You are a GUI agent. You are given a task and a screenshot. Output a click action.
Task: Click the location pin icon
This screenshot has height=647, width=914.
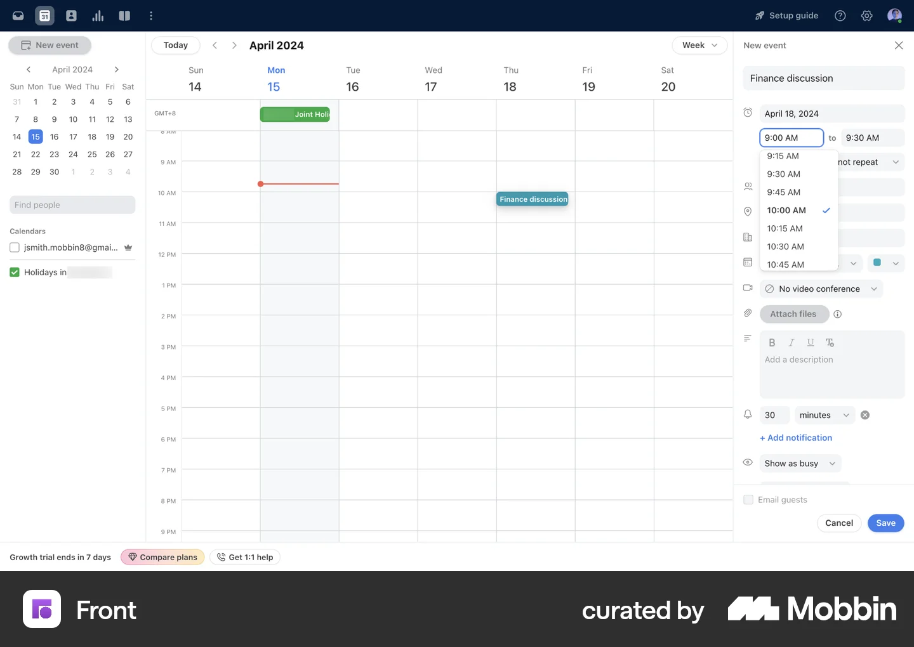(748, 212)
